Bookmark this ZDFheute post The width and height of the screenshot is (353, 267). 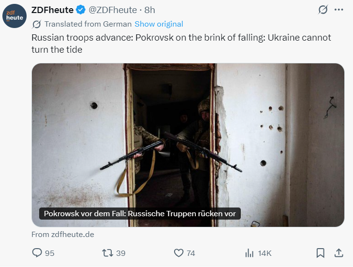click(x=320, y=253)
